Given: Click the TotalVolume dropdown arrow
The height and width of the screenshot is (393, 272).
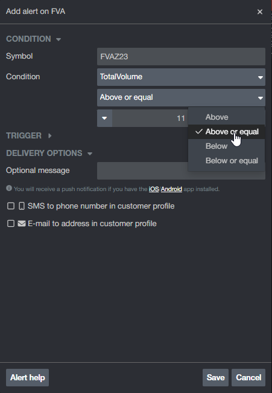Looking at the screenshot, I should pos(261,77).
